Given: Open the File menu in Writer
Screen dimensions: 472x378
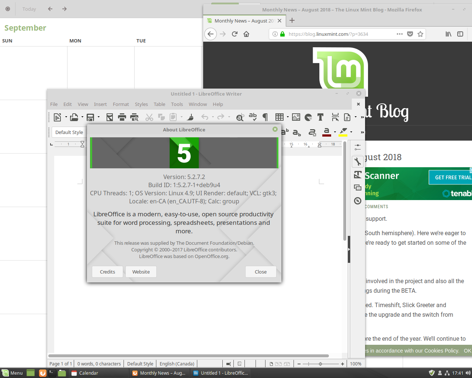Looking at the screenshot, I should tap(54, 104).
